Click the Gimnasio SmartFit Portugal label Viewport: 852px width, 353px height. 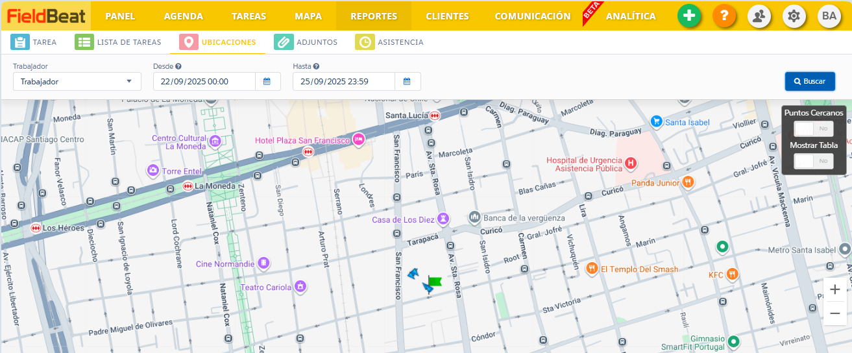(692, 343)
